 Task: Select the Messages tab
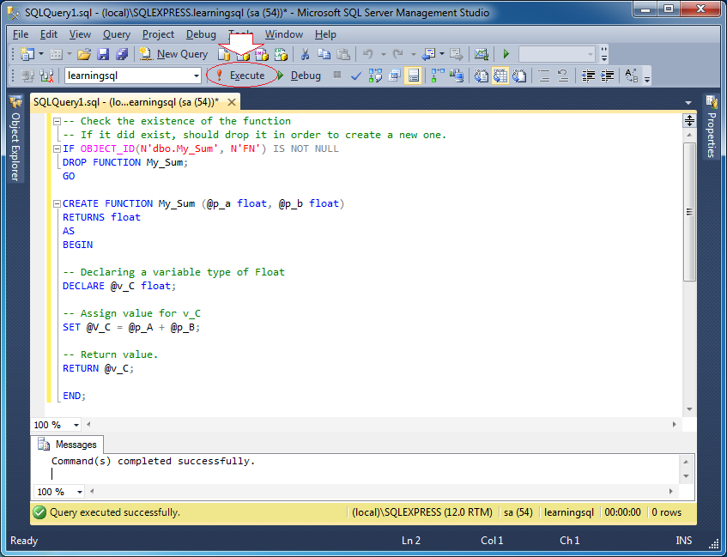[x=67, y=445]
